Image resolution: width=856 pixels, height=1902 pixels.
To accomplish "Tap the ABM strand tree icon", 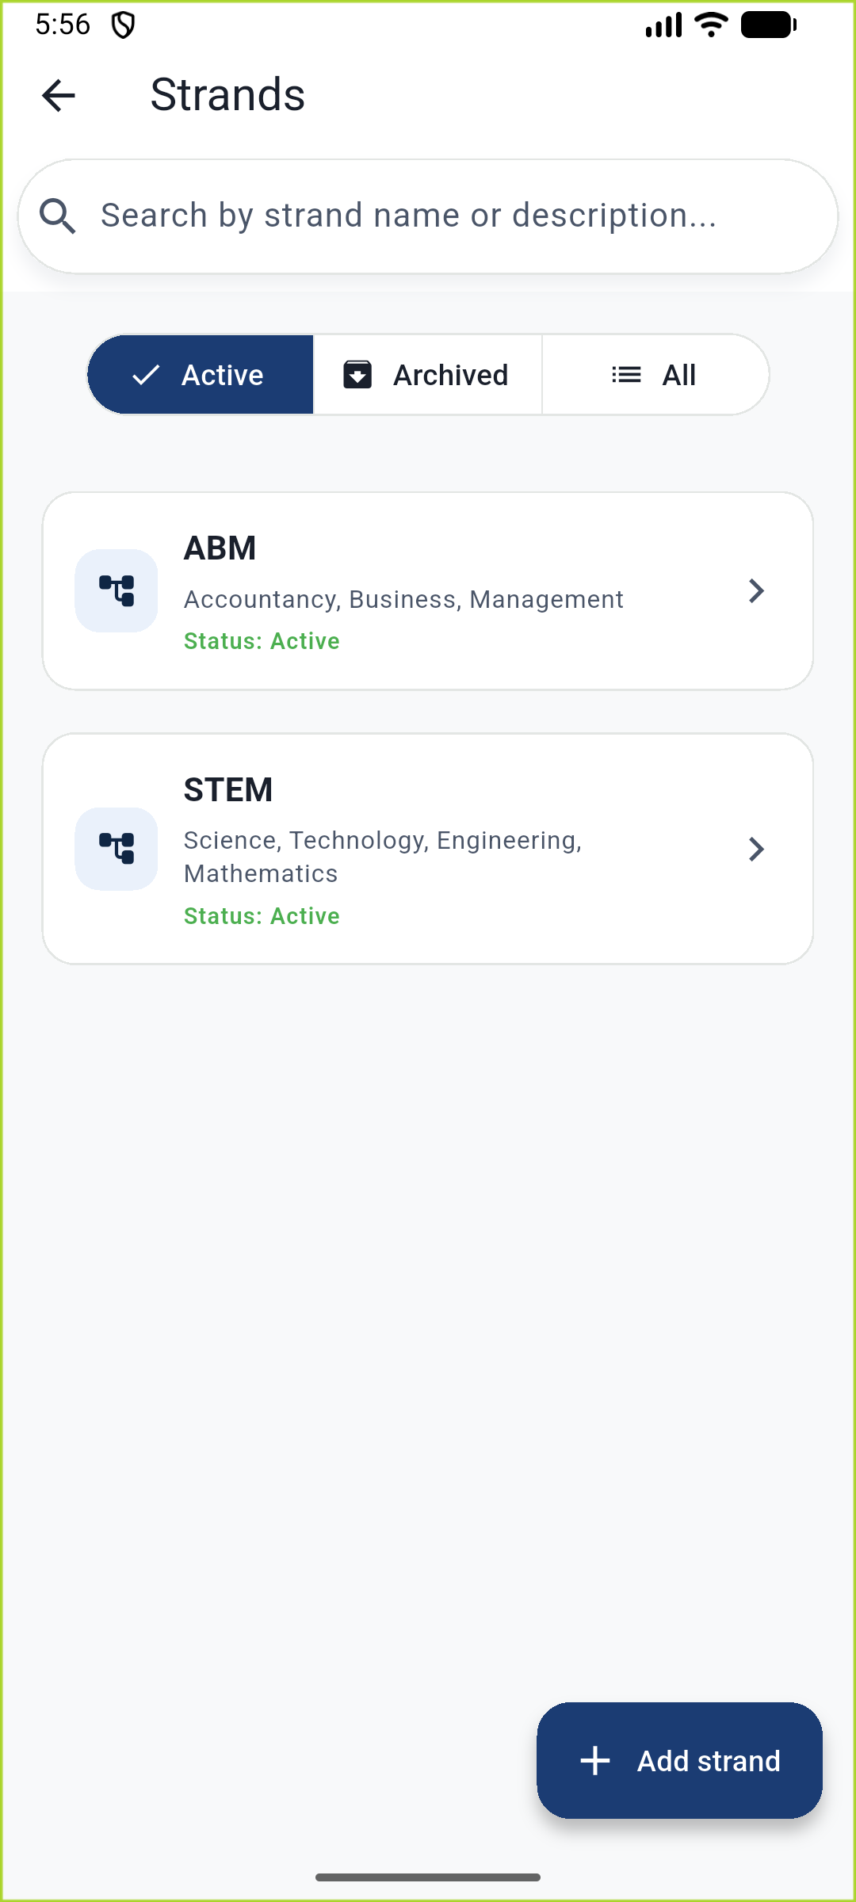I will tap(117, 591).
